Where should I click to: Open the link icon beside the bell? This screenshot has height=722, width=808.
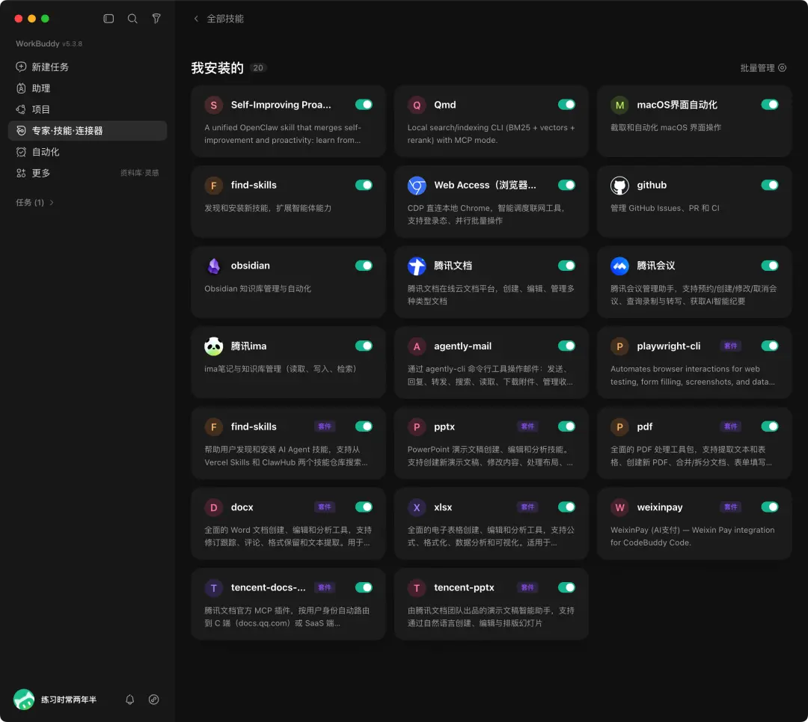(x=153, y=700)
